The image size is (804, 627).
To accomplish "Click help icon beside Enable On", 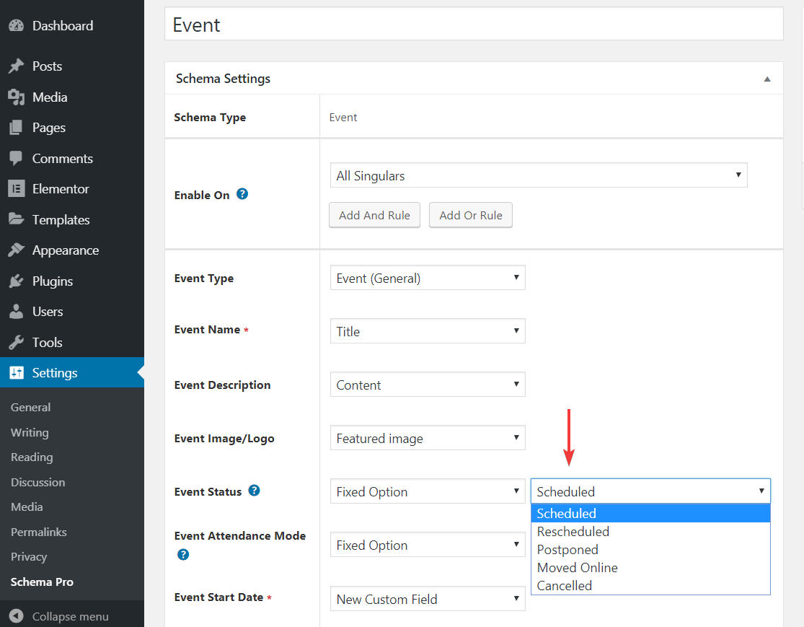I will [x=242, y=194].
